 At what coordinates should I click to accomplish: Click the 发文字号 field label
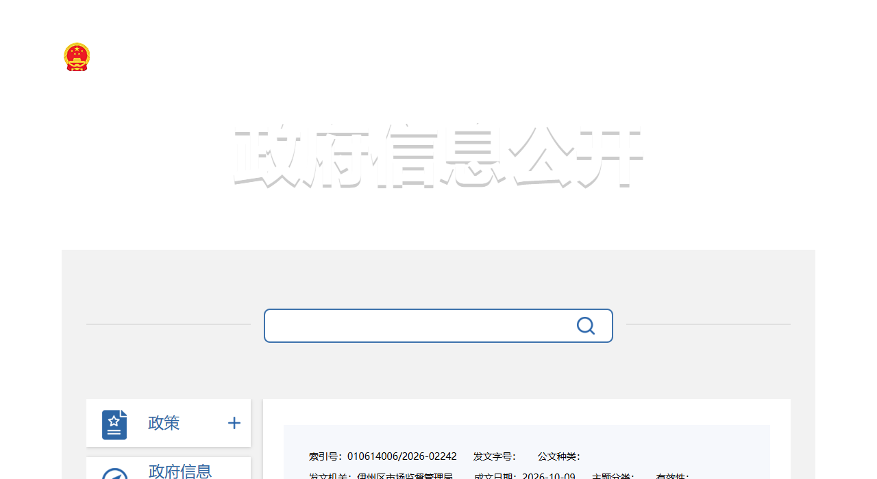[x=495, y=456]
